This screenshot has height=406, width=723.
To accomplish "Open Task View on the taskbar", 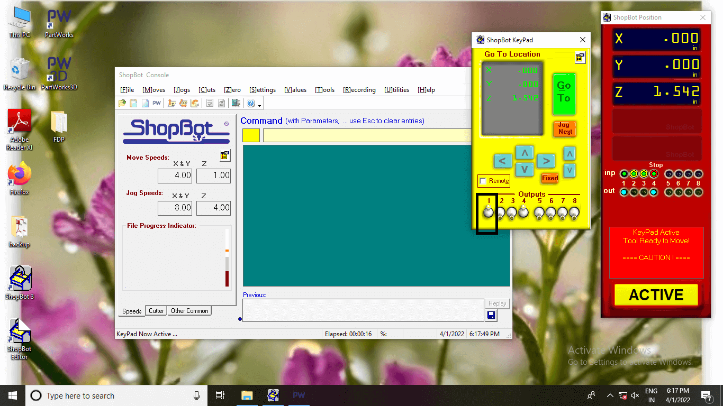I will (x=220, y=395).
